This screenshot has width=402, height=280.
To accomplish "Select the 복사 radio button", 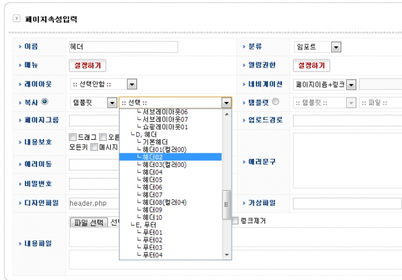I will tap(45, 101).
